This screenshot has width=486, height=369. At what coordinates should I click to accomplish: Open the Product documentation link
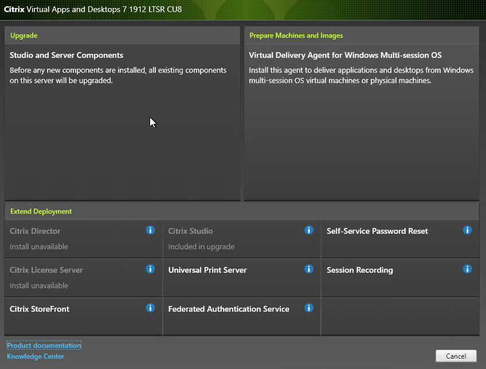click(44, 346)
